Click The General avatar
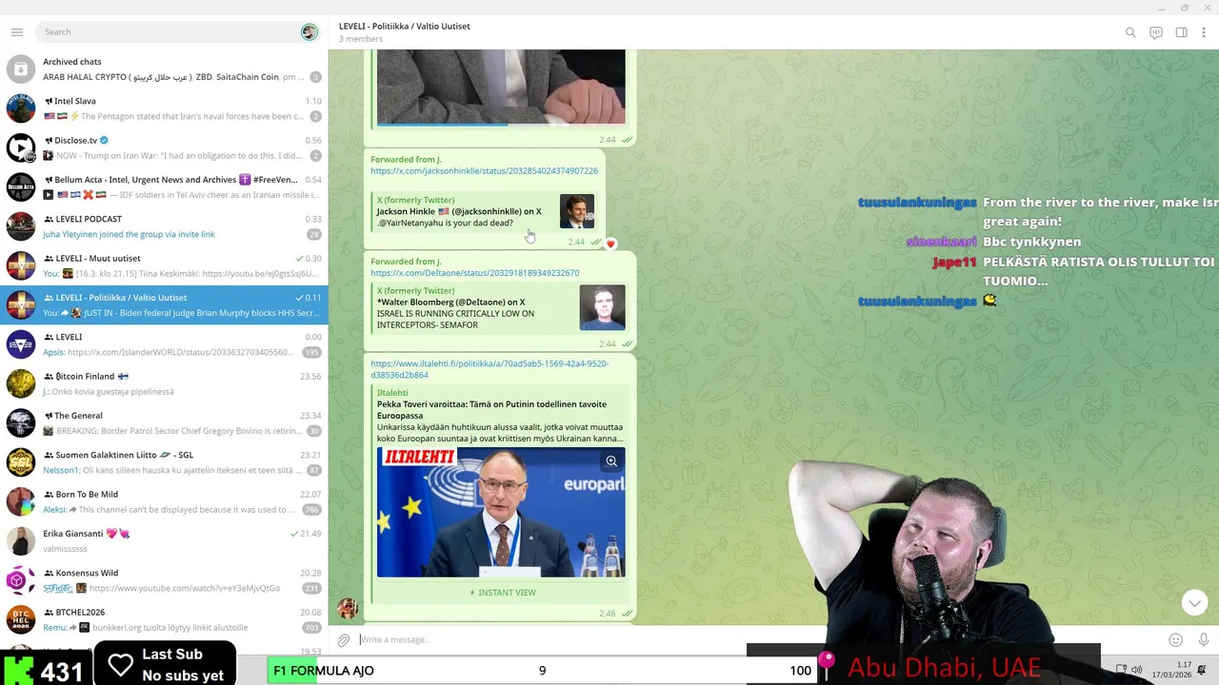The width and height of the screenshot is (1219, 685). pos(21,423)
